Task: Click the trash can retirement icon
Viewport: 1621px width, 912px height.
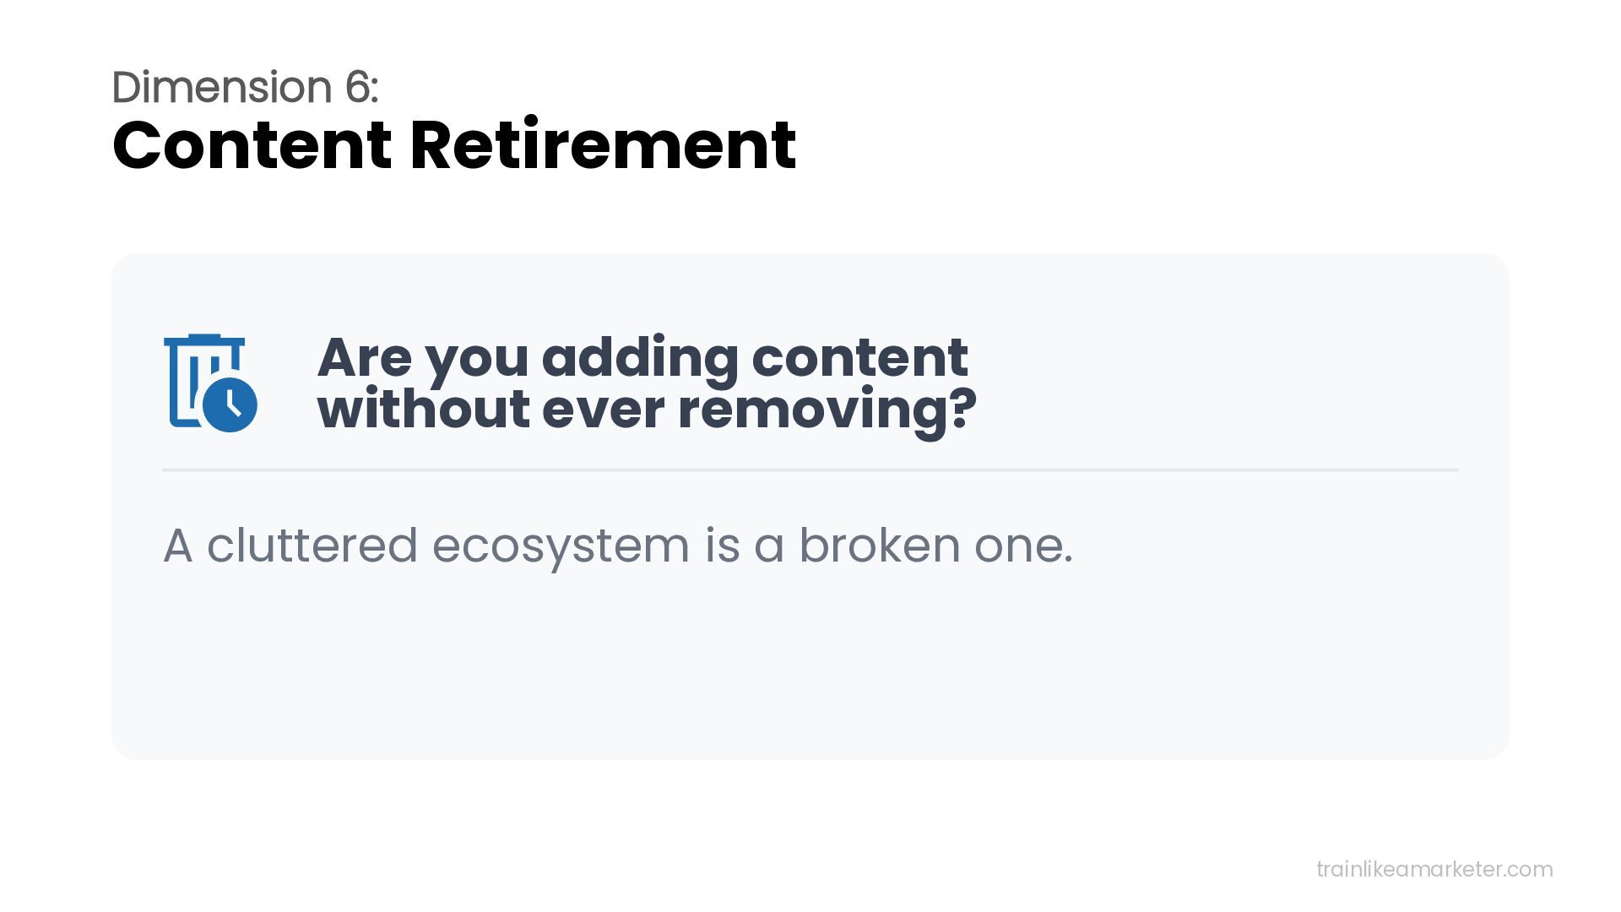Action: click(x=210, y=383)
